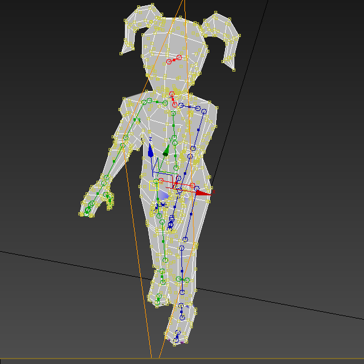Grab the green Y-axis arrow of the gizmo
Viewport: 364px width, 364px height.
pyautogui.click(x=166, y=151)
